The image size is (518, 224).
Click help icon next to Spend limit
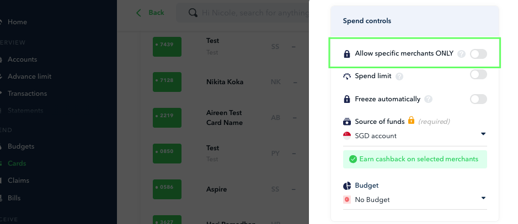pos(399,77)
